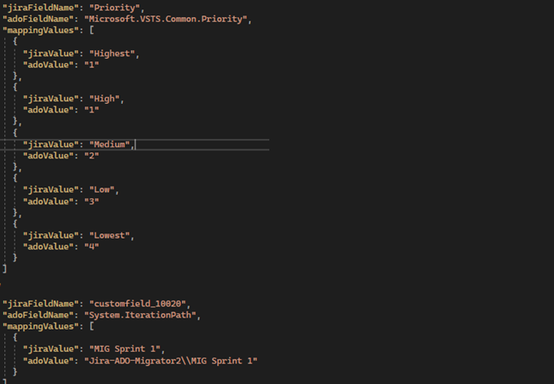
Task: Click the adoValue "4" string
Action: tap(91, 247)
